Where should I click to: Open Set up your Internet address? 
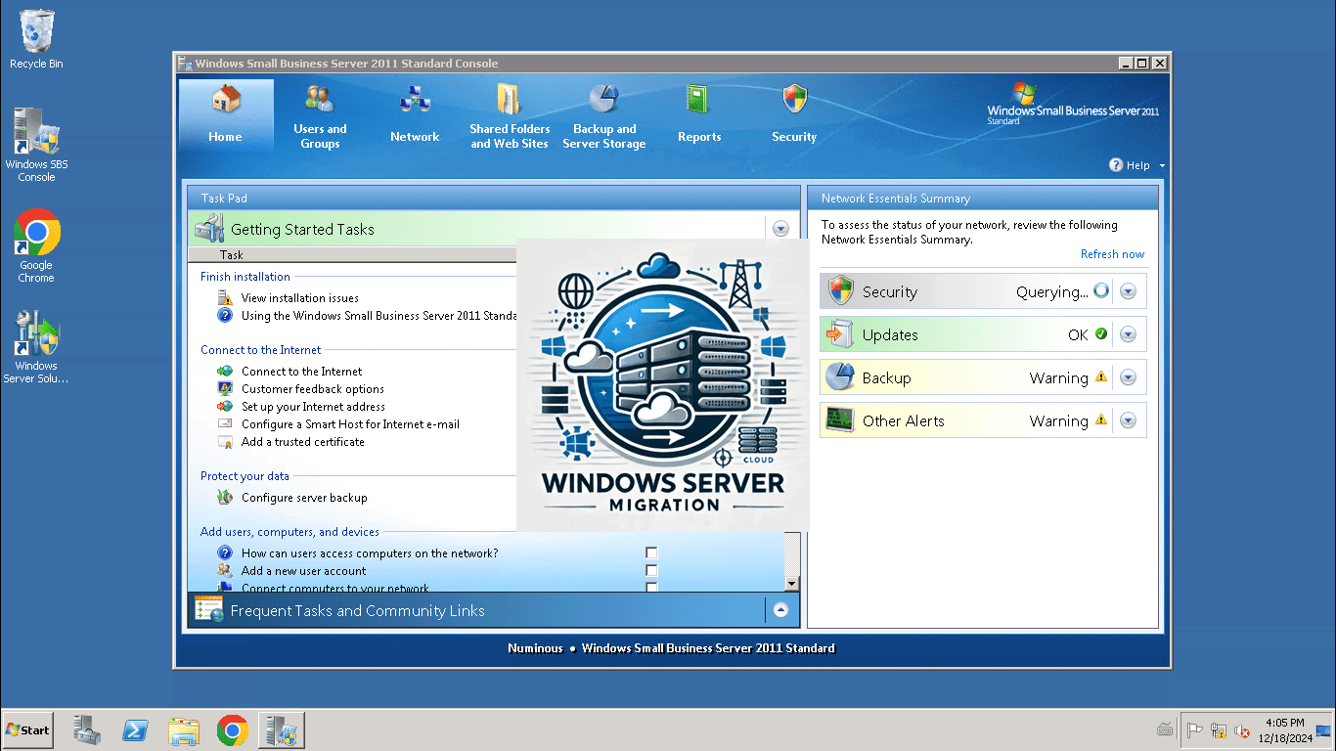point(313,407)
